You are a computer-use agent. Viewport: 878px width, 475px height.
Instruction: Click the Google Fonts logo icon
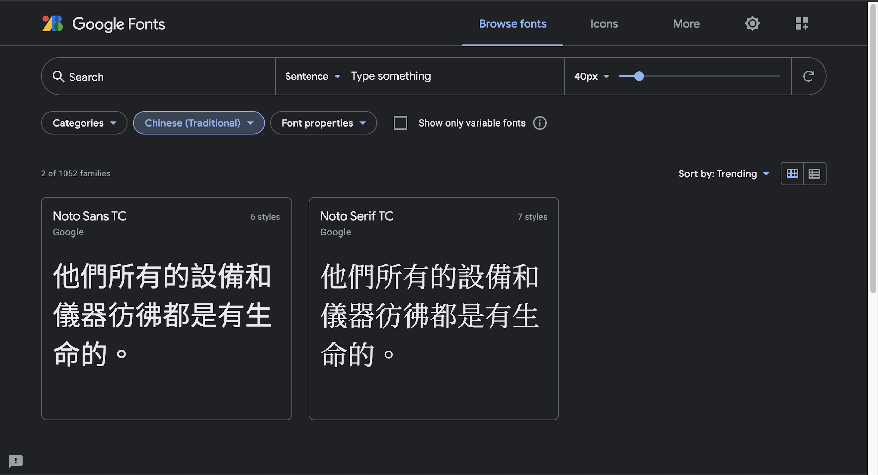(52, 23)
